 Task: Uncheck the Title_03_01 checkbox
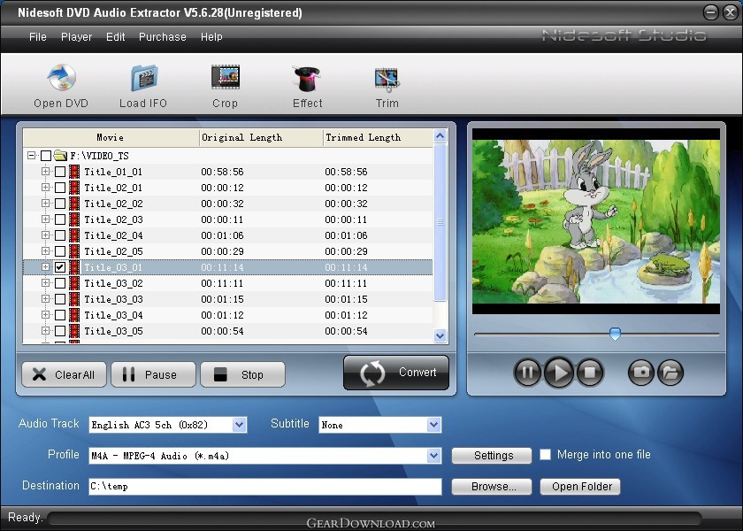(x=60, y=267)
